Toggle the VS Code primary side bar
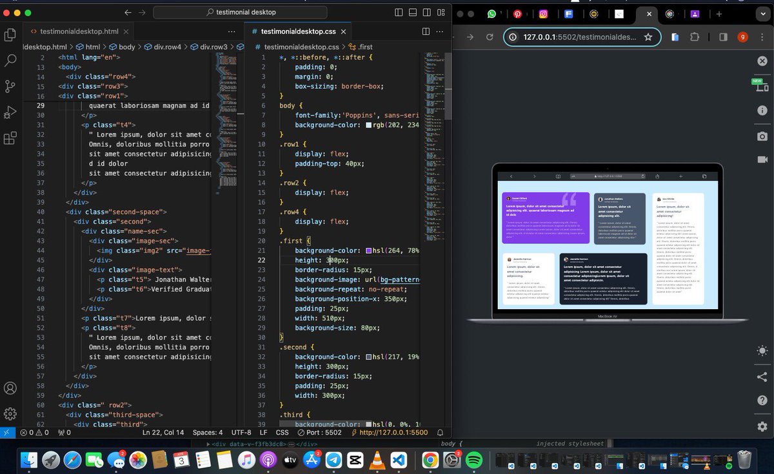Image resolution: width=774 pixels, height=474 pixels. (399, 12)
